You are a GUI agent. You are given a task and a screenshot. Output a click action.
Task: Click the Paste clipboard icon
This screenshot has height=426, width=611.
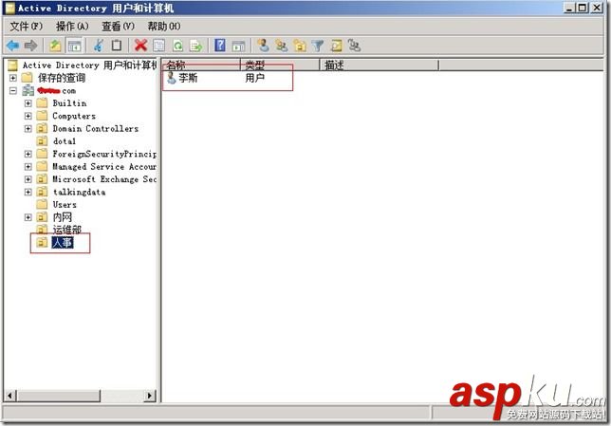[x=117, y=46]
